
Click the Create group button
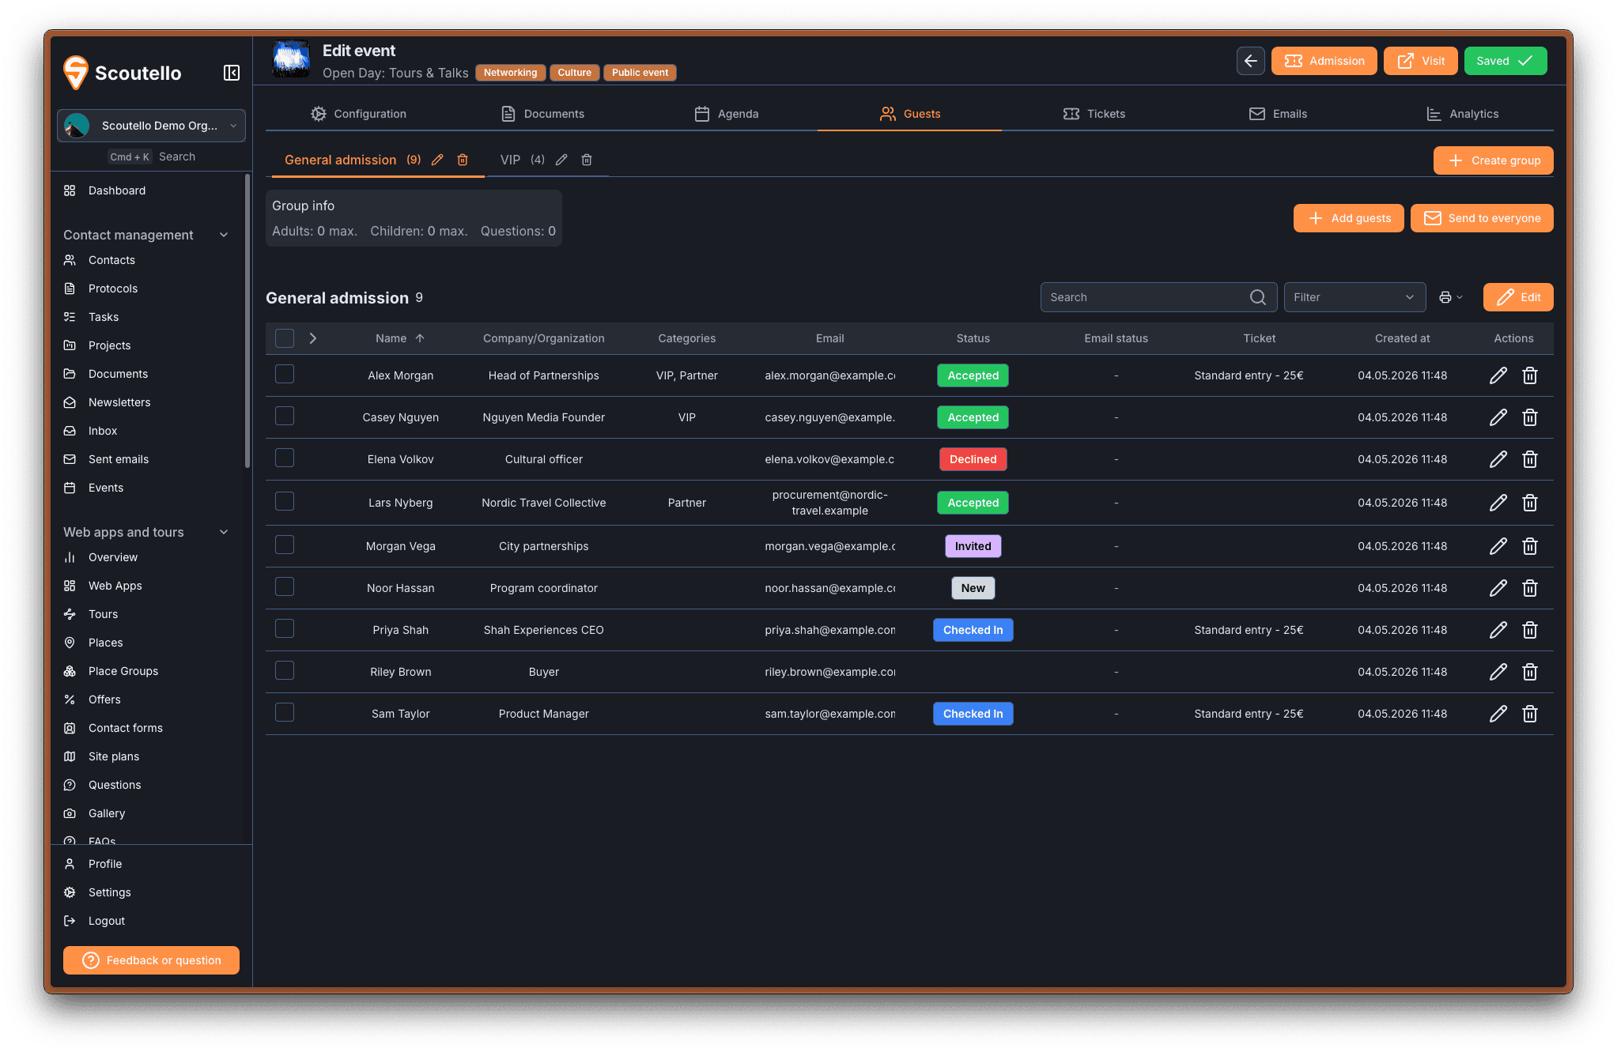pyautogui.click(x=1493, y=160)
